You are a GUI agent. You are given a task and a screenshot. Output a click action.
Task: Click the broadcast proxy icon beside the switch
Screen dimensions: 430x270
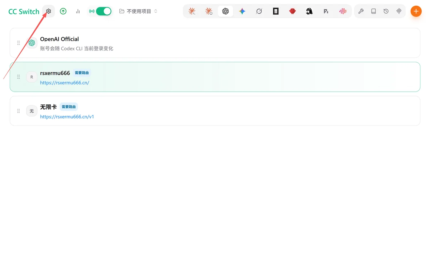click(92, 11)
